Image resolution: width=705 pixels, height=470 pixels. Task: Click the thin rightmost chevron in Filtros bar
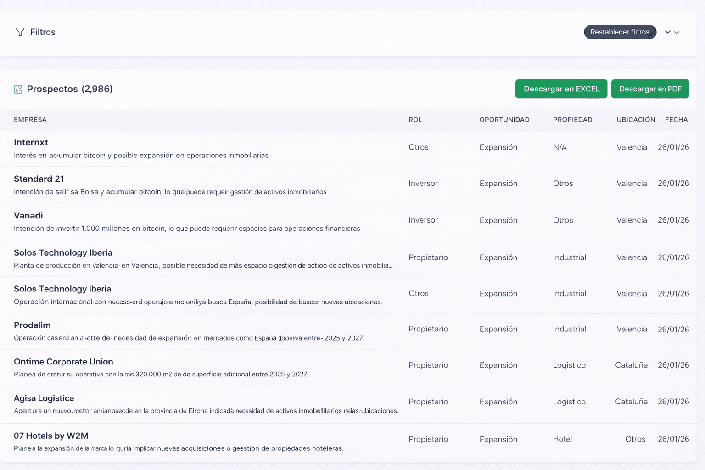tap(677, 33)
